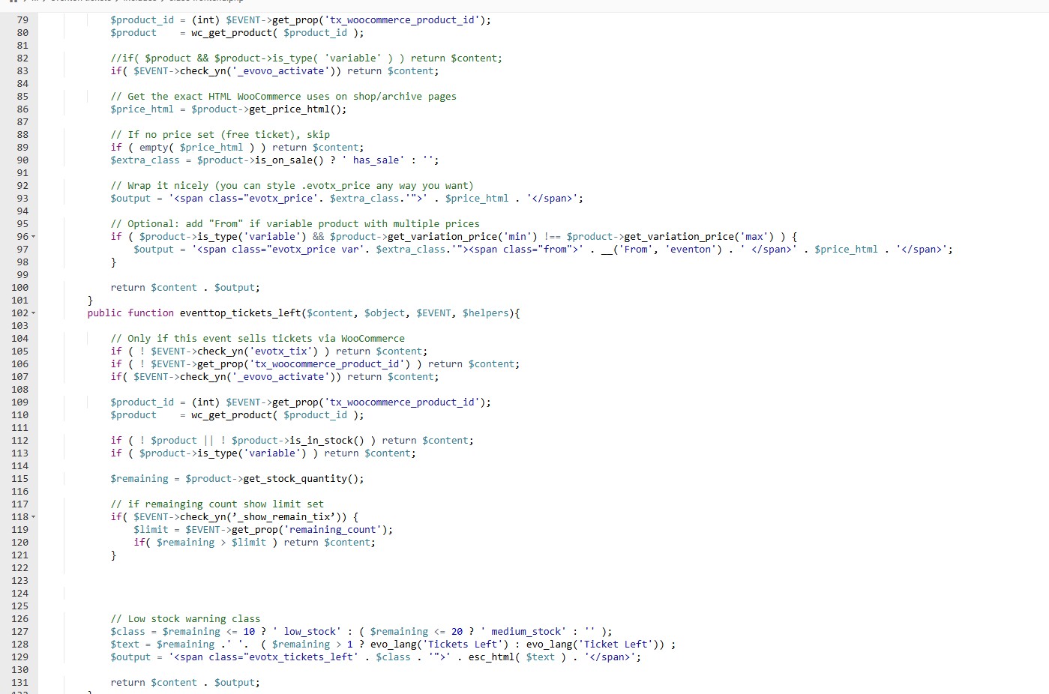The image size is (1049, 694).
Task: Click line number 79 in the gutter
Action: [x=22, y=20]
